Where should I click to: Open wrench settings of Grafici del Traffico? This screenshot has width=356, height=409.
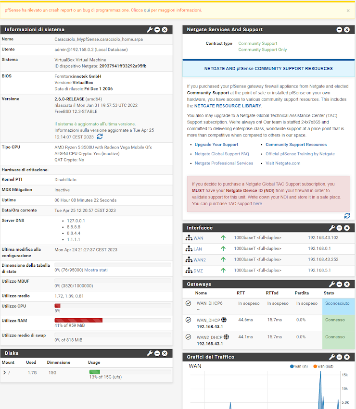[x=332, y=357]
